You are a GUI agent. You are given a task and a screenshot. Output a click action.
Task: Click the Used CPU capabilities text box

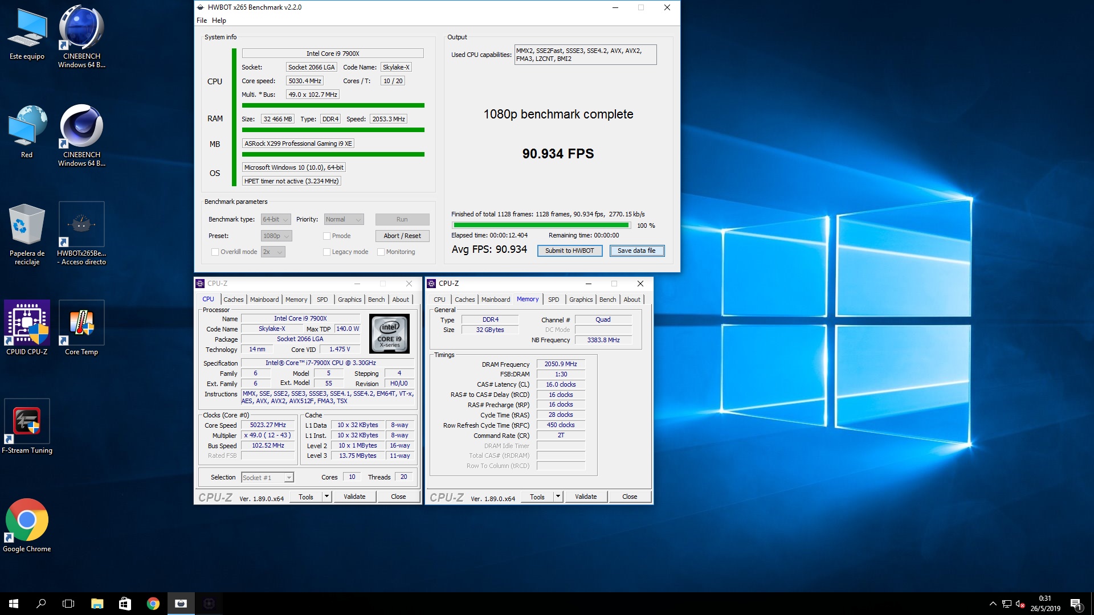[585, 55]
